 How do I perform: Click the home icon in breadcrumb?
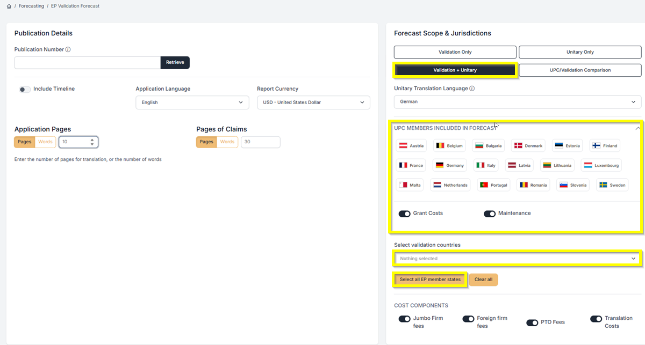[9, 6]
